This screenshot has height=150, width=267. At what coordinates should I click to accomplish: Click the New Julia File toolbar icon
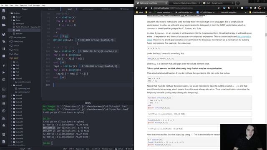click(4, 10)
